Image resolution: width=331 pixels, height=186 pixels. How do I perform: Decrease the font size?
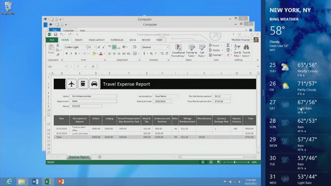point(103,47)
